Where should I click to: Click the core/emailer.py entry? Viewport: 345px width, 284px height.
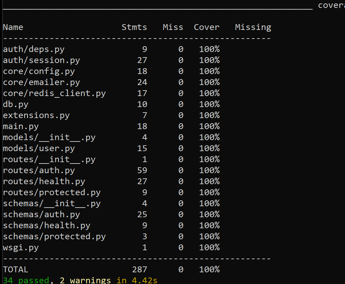(x=41, y=82)
